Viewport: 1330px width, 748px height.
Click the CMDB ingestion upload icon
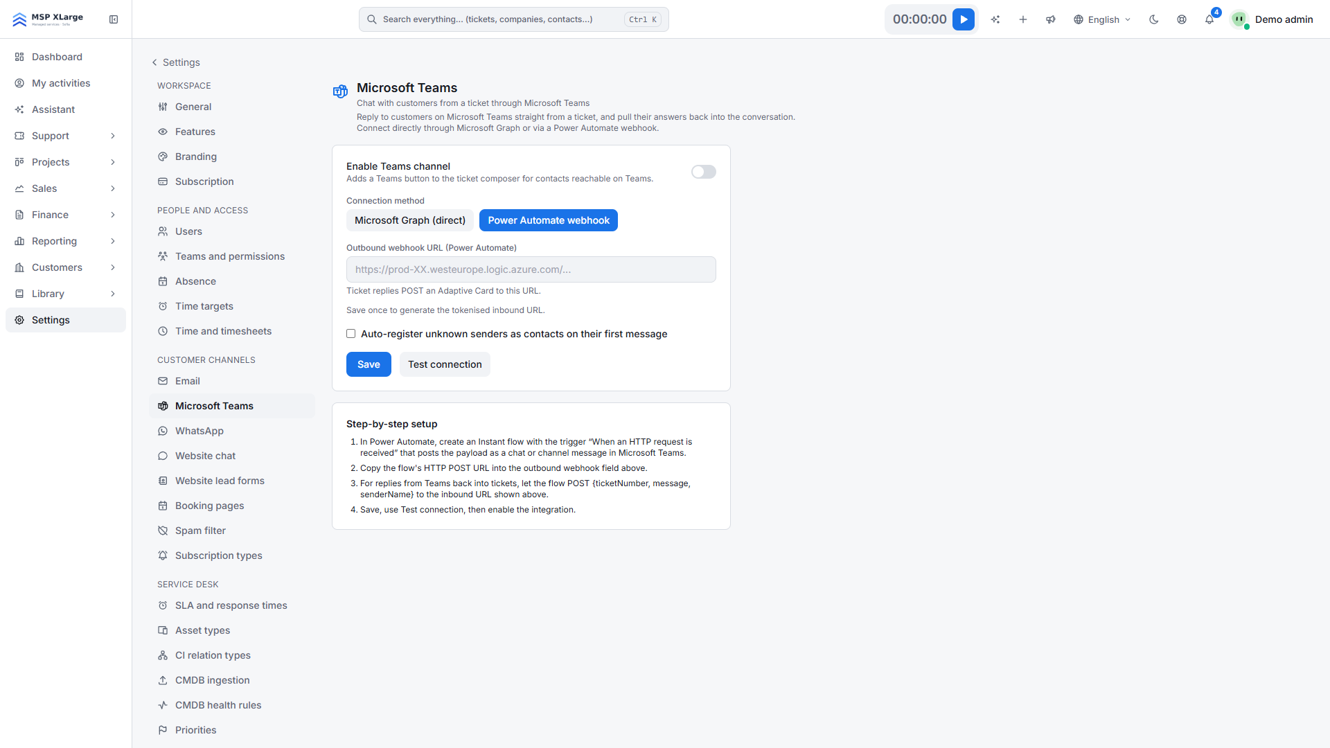[x=163, y=680]
